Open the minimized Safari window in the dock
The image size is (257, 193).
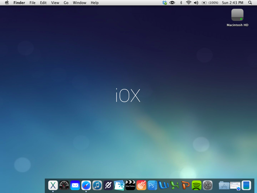pyautogui.click(x=235, y=186)
